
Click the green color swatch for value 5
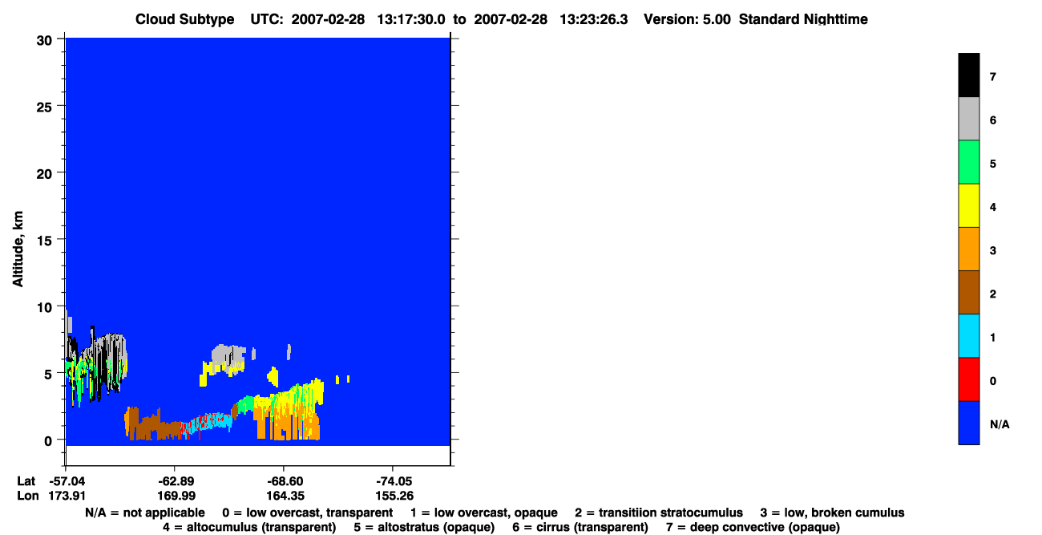pos(968,162)
